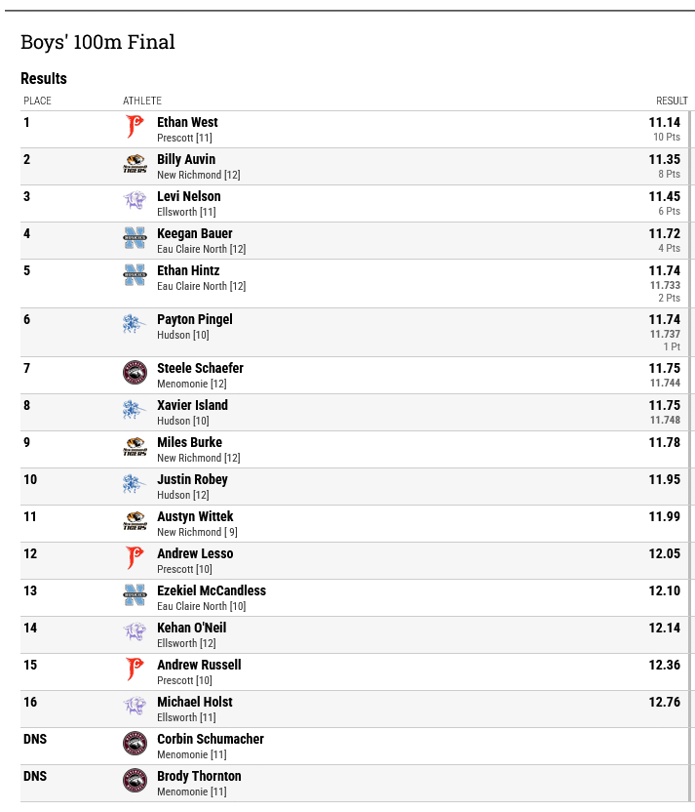
Task: Click Hudson logo beside Xavier Island
Action: pyautogui.click(x=135, y=410)
